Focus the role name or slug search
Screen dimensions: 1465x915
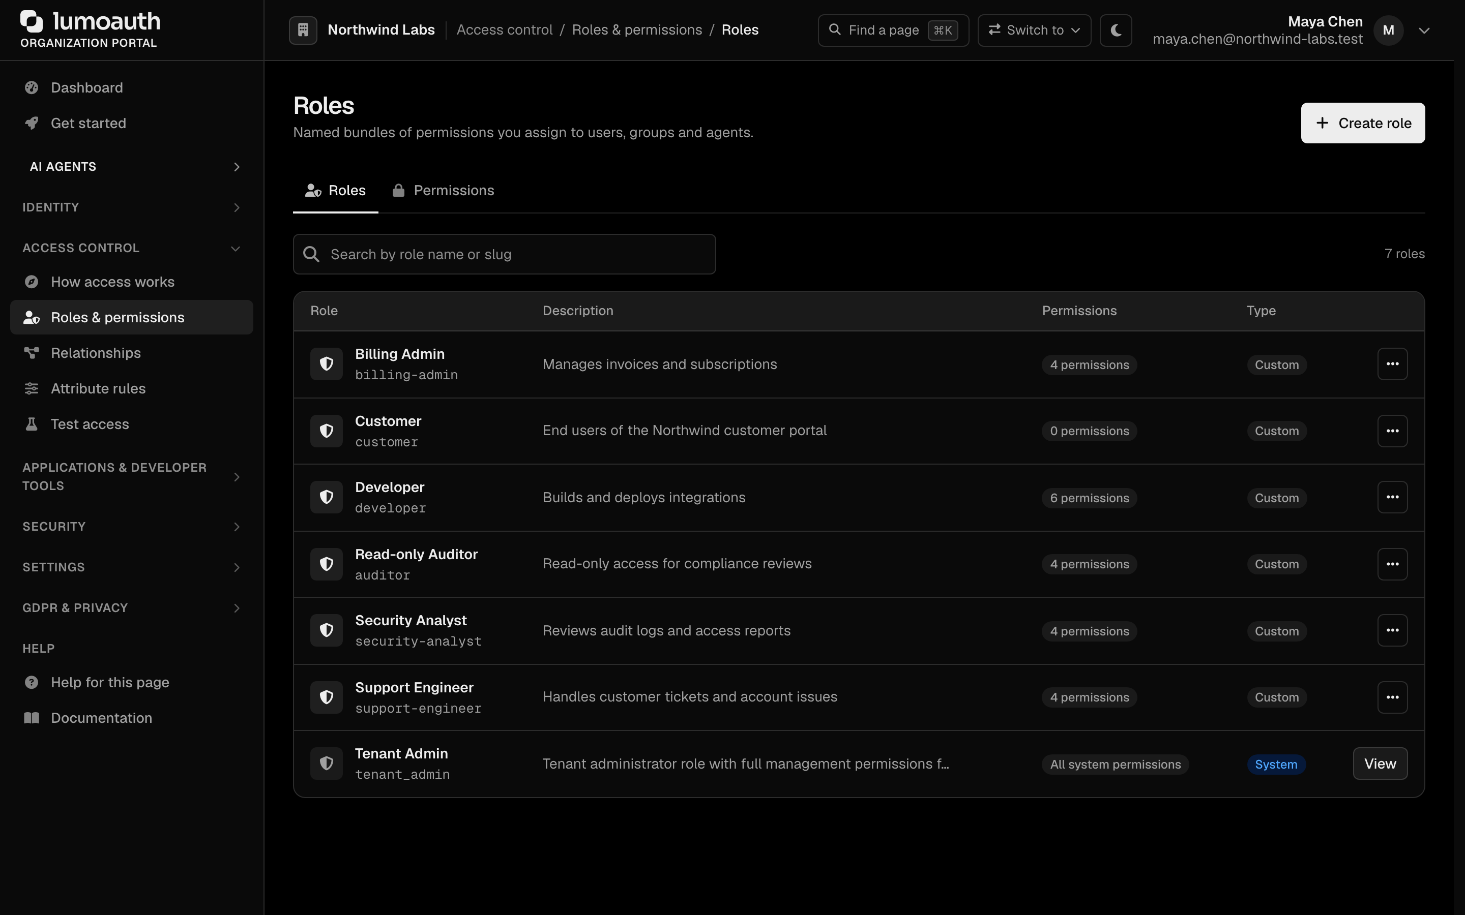[504, 254]
